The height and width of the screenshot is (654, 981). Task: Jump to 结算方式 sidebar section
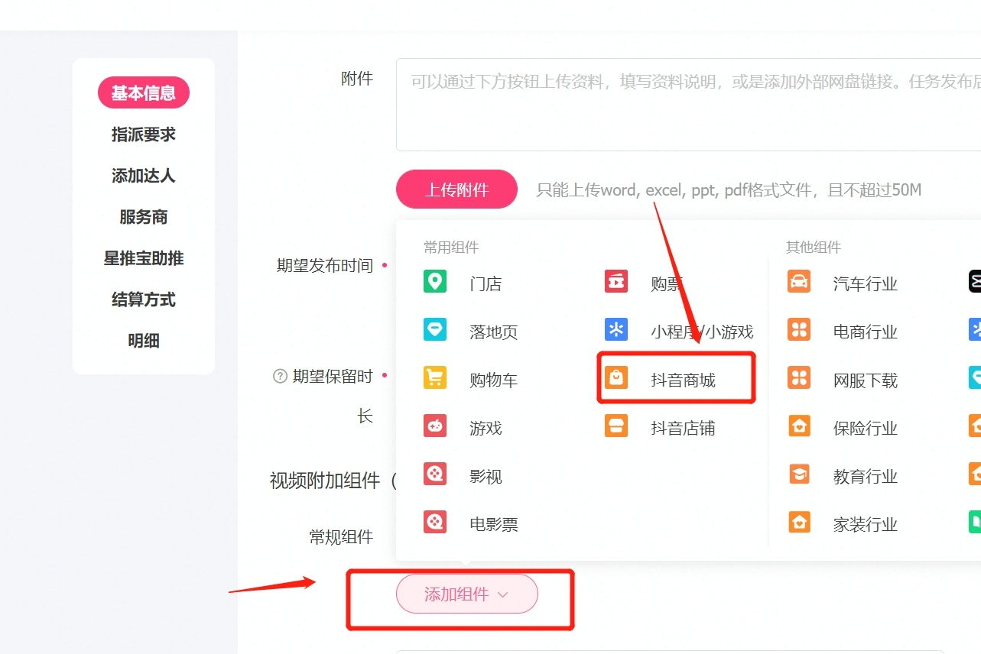(144, 299)
